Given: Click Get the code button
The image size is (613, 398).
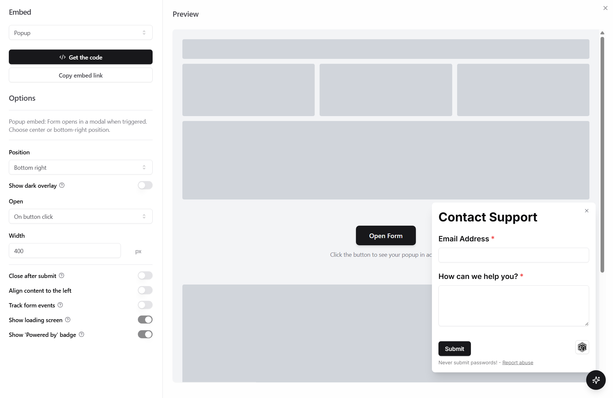Looking at the screenshot, I should 81,57.
